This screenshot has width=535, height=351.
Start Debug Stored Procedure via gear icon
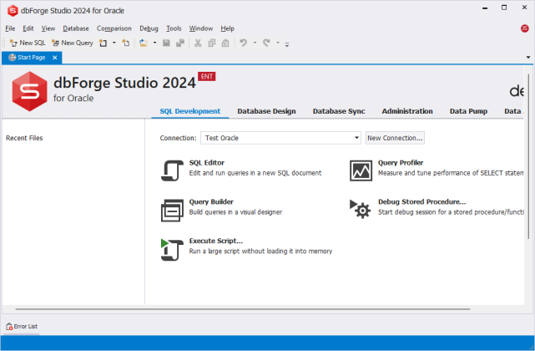(361, 209)
